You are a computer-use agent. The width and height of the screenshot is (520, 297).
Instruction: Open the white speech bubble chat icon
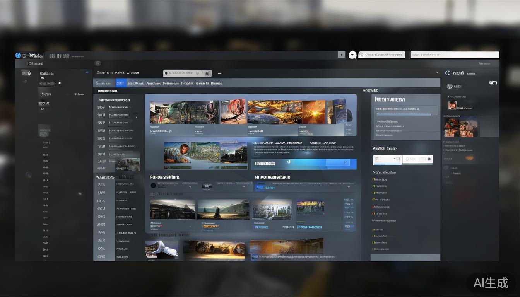click(x=352, y=55)
